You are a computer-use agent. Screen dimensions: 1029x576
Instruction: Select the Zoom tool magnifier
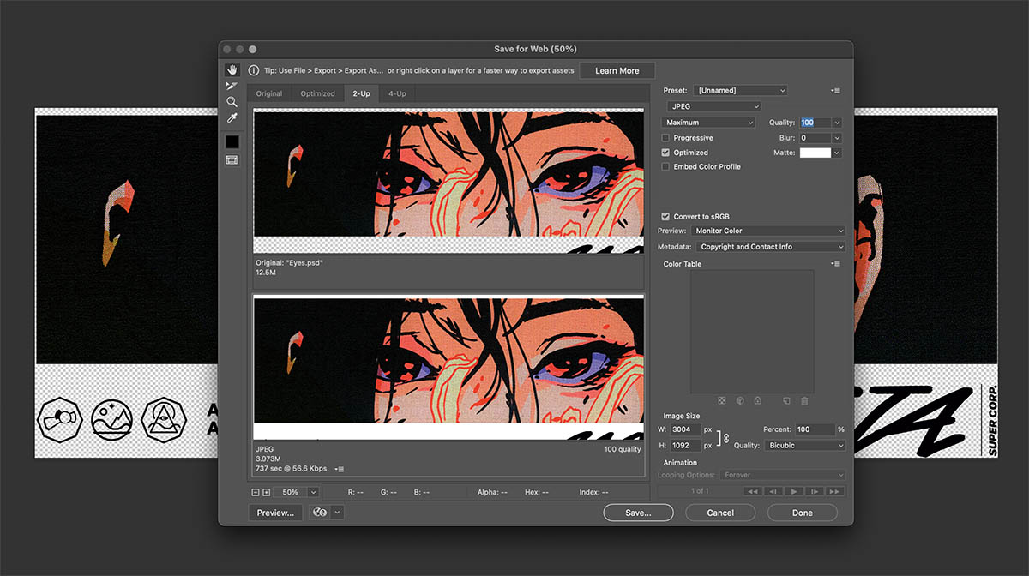(x=232, y=102)
